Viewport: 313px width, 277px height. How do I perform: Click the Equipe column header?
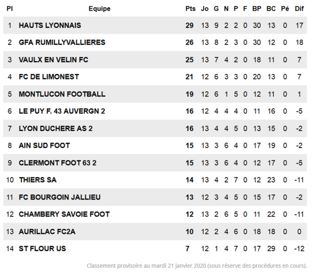click(x=99, y=9)
